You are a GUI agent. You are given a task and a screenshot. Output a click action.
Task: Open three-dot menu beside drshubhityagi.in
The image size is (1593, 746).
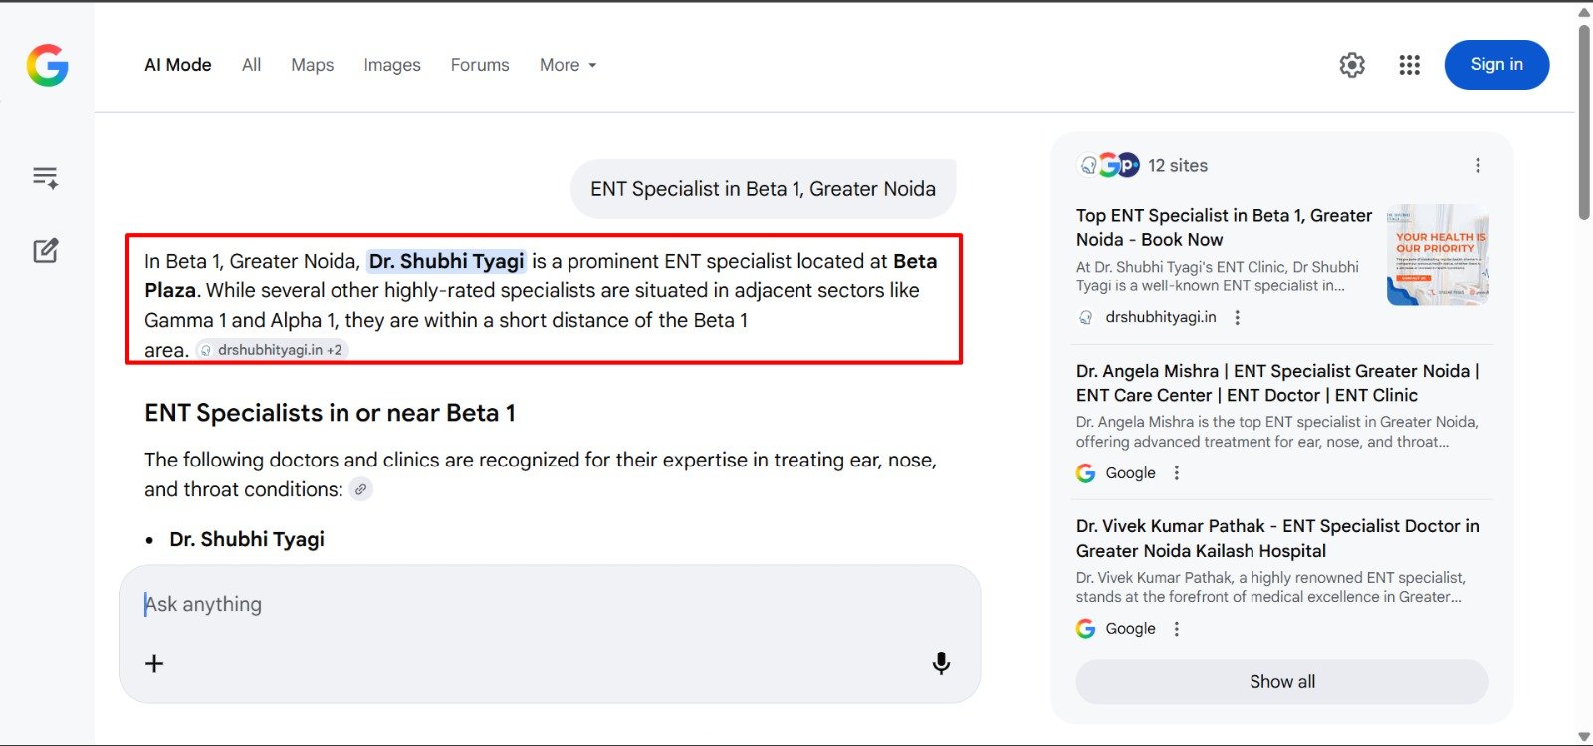(1238, 317)
